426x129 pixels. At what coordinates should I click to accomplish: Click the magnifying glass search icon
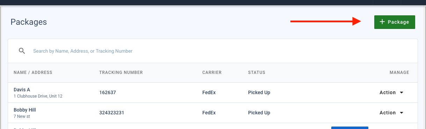(22, 51)
